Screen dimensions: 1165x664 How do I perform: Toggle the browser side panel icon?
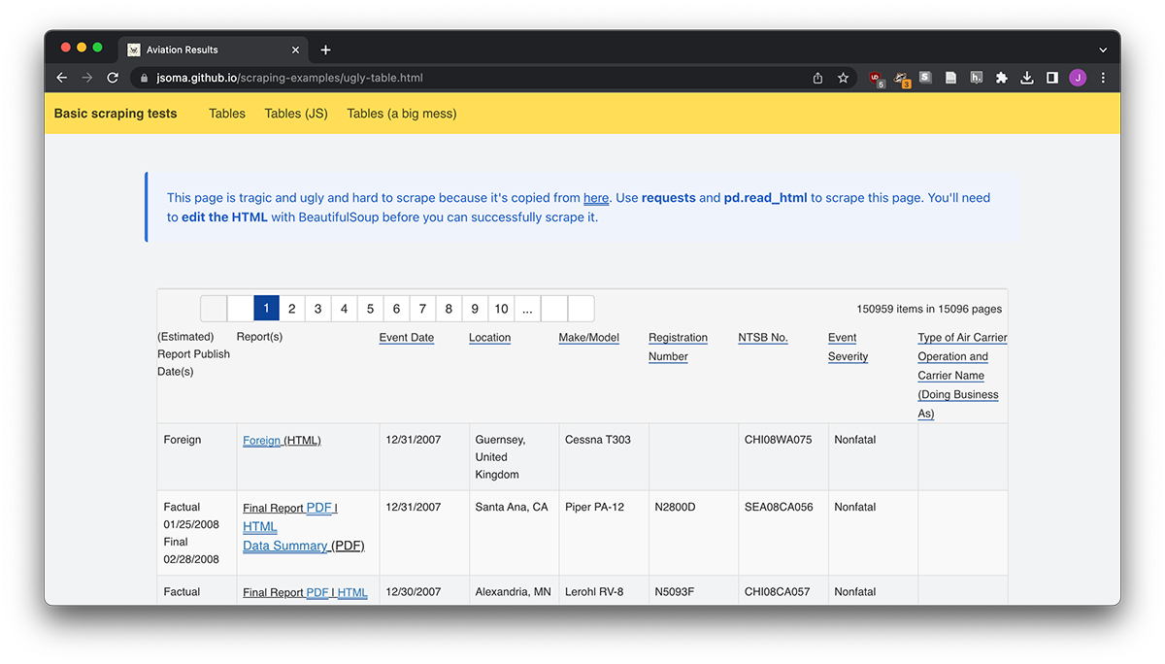[1052, 78]
